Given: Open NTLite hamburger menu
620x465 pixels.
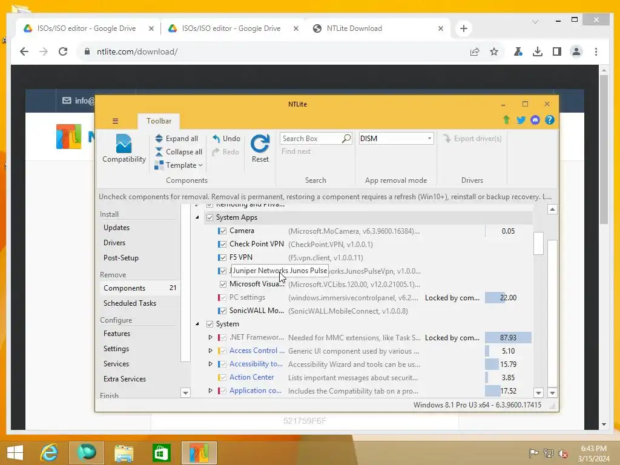Looking at the screenshot, I should (115, 121).
